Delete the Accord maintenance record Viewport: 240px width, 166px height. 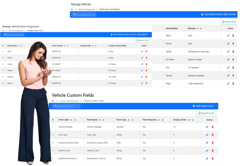point(233,44)
